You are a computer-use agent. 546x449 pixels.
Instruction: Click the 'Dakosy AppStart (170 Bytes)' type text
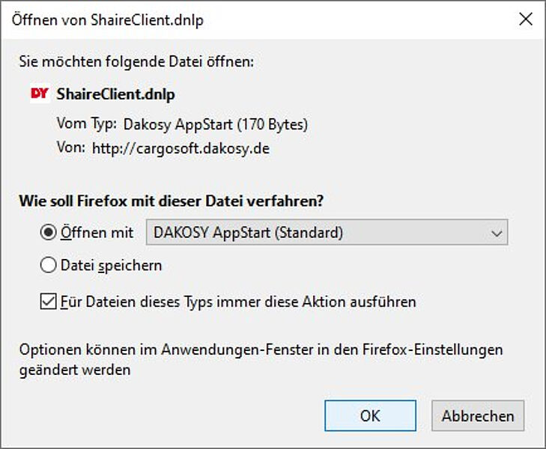(x=215, y=123)
